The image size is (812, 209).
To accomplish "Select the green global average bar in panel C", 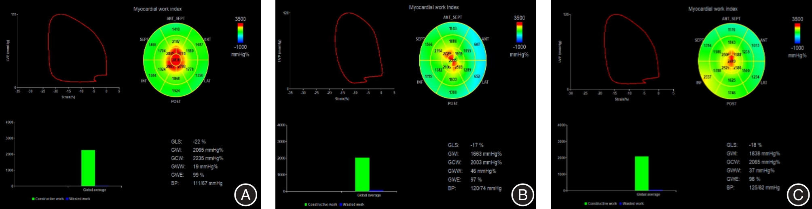I will click(x=642, y=173).
